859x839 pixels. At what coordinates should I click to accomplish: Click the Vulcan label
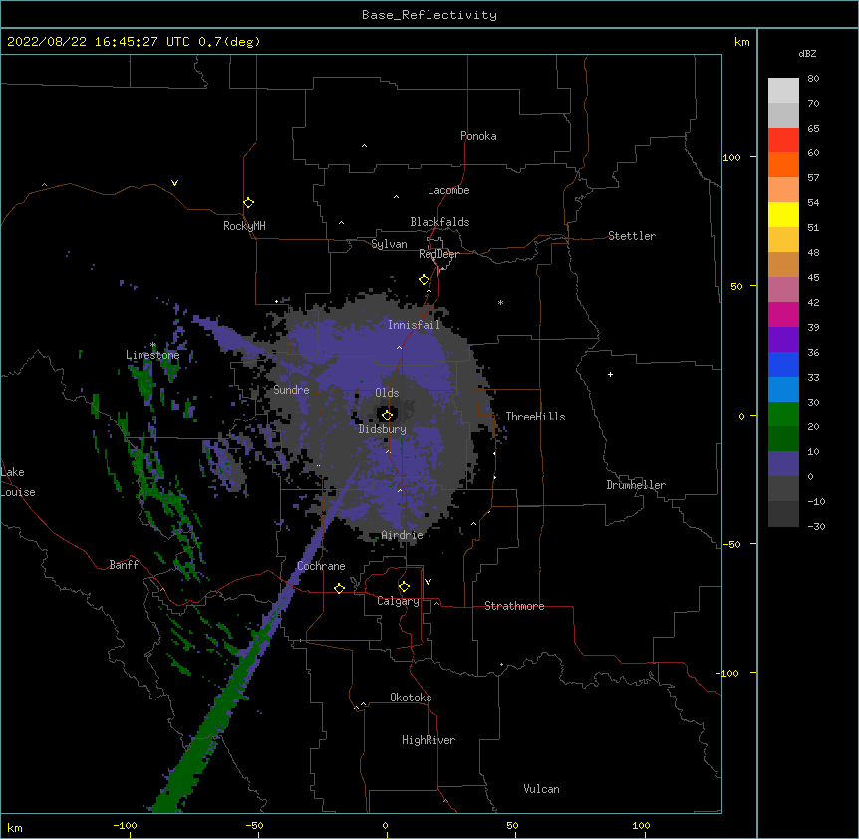(541, 789)
